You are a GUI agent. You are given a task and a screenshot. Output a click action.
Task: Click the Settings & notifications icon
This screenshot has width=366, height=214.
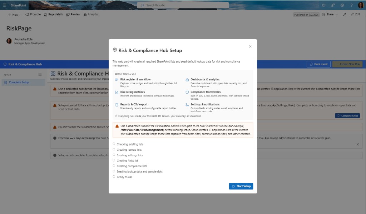point(187,105)
